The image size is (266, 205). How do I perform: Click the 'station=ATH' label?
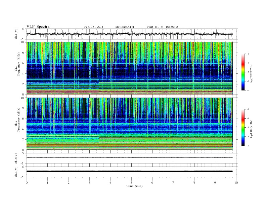(125, 27)
